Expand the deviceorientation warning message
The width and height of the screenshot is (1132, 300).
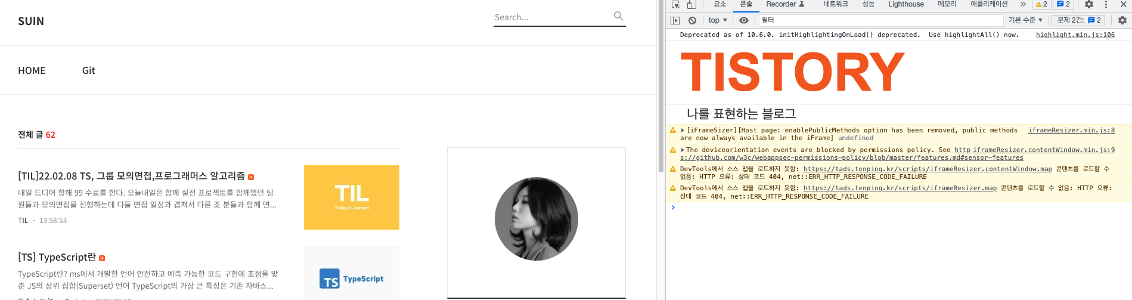(683, 150)
